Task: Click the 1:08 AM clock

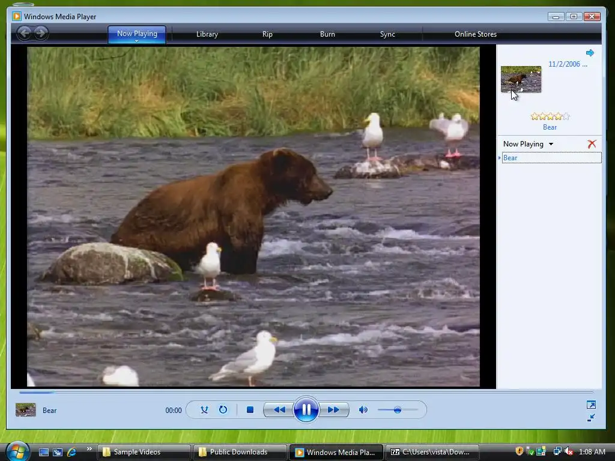Action: click(592, 451)
